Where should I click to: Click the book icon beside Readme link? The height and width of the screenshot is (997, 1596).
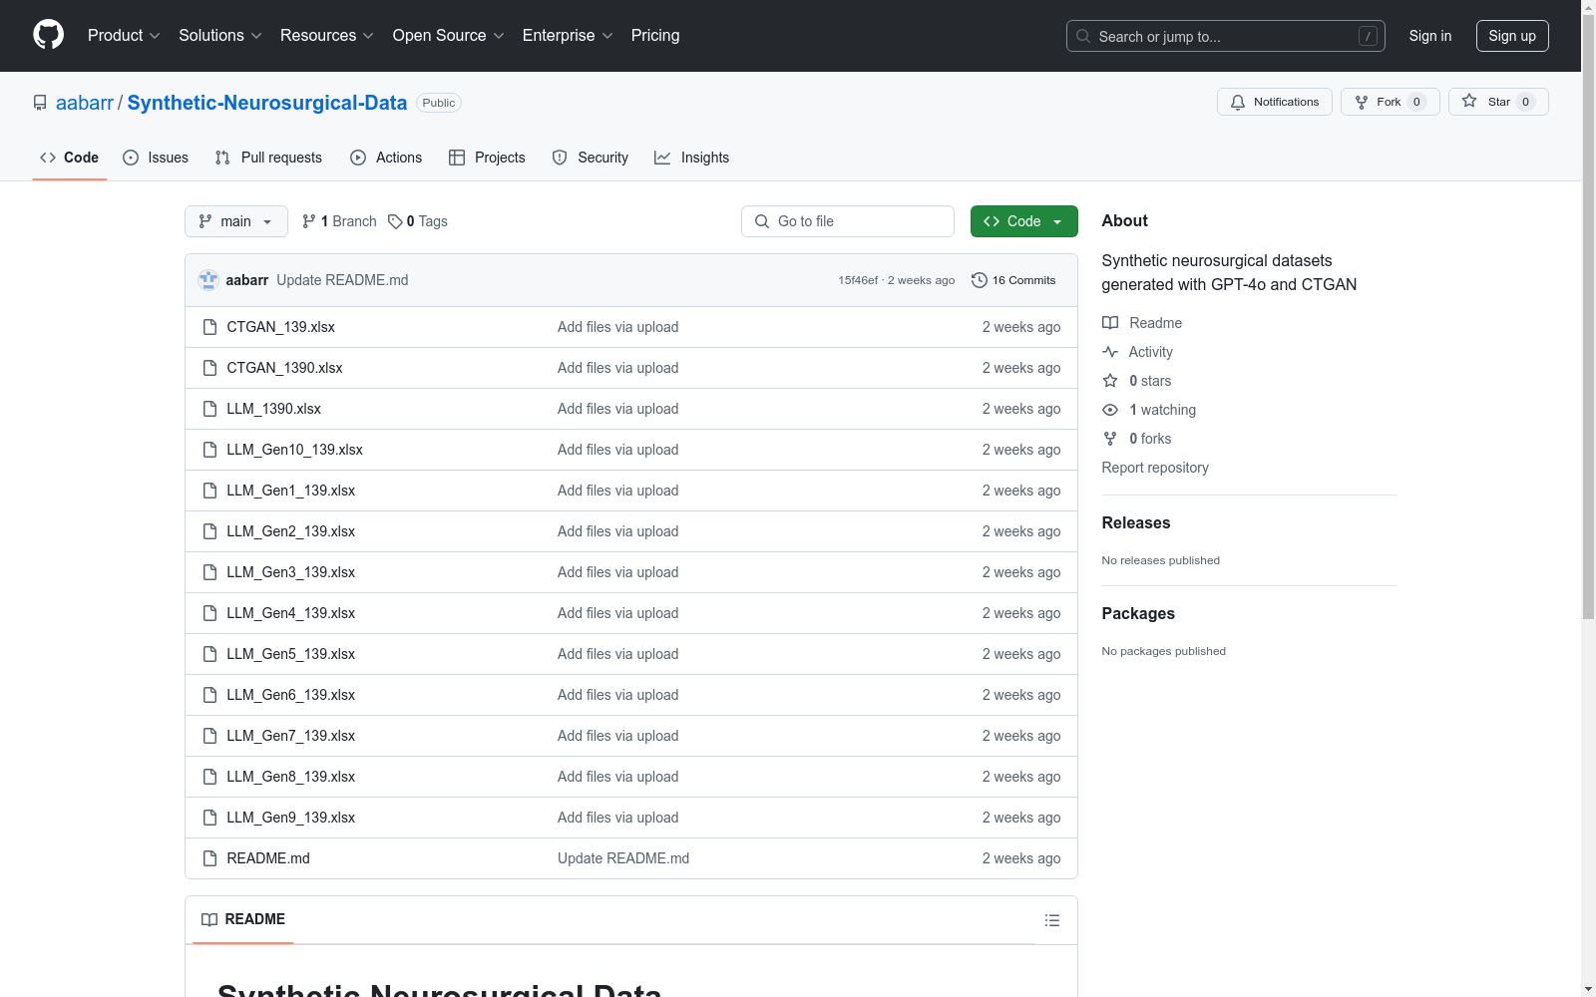(x=1110, y=323)
